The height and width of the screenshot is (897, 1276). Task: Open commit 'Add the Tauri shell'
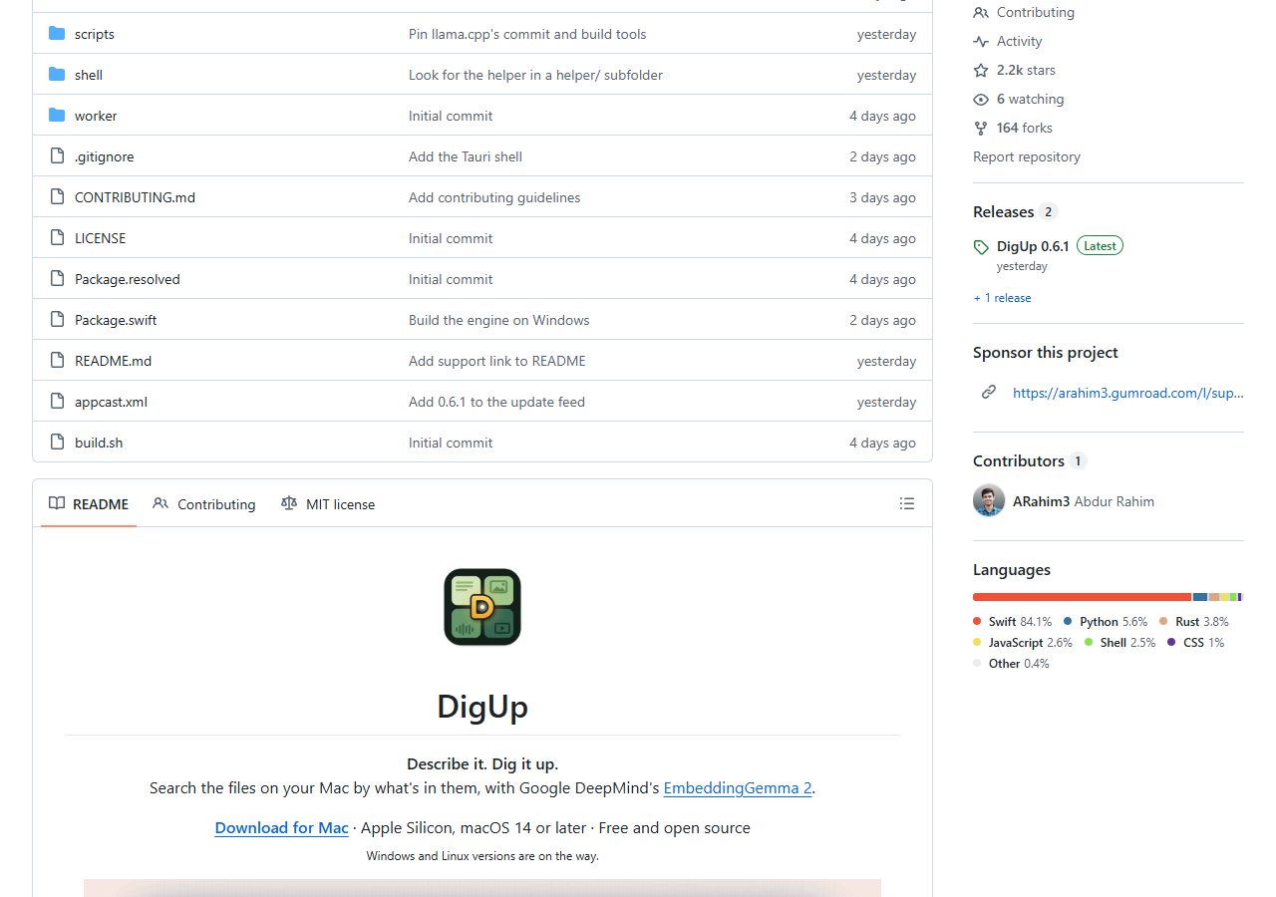click(466, 156)
